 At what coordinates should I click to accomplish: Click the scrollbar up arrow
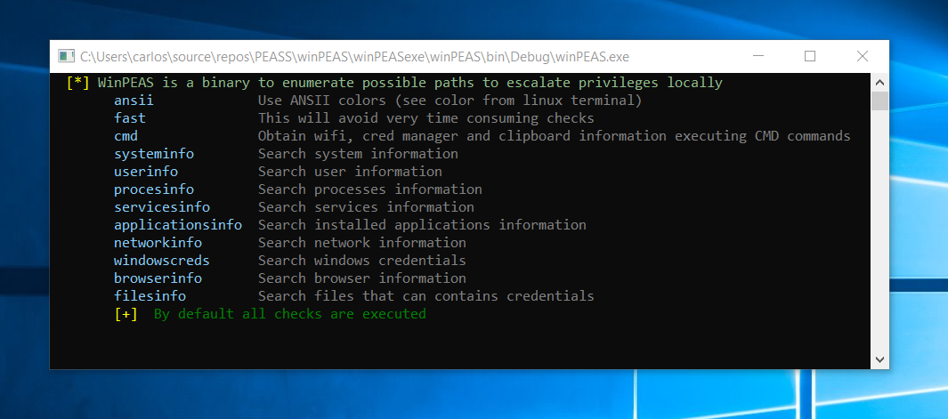click(879, 83)
